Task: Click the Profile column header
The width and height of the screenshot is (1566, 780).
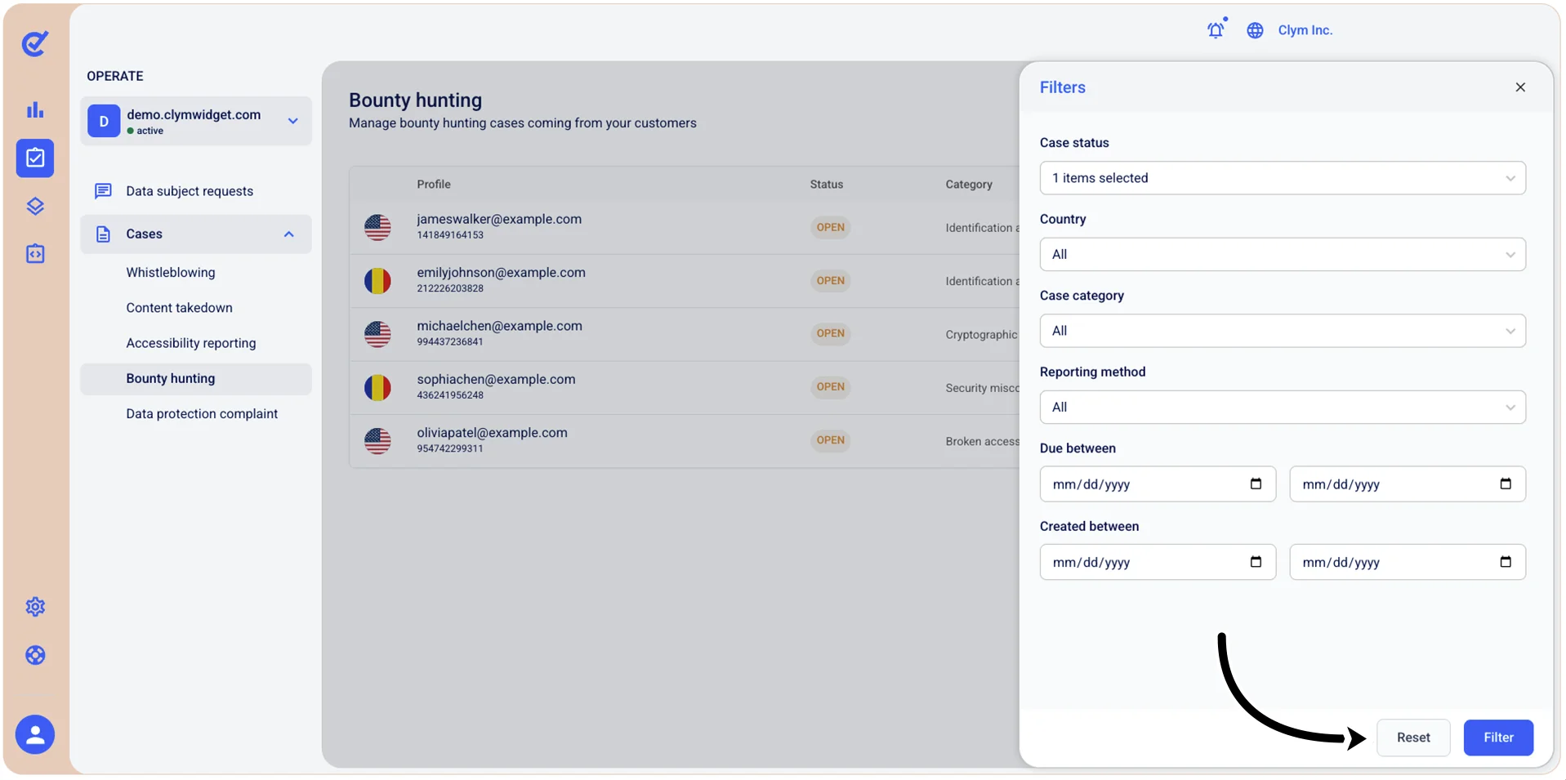Action: [434, 185]
